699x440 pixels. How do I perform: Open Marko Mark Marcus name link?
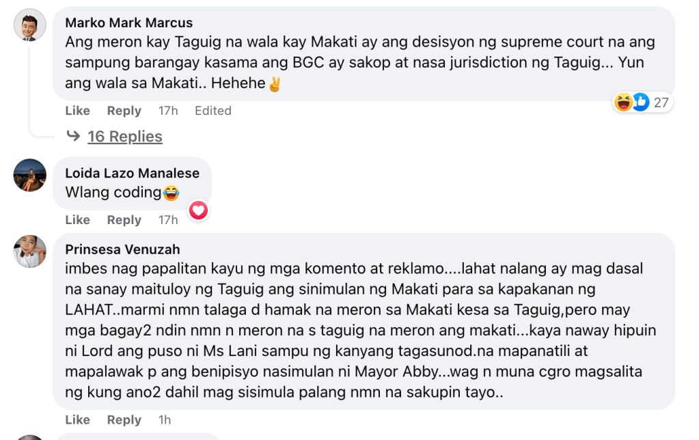(129, 23)
